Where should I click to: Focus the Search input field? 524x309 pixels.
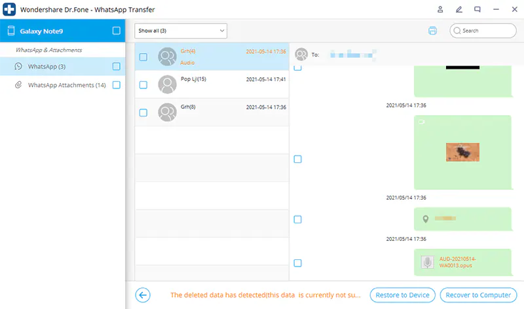483,30
